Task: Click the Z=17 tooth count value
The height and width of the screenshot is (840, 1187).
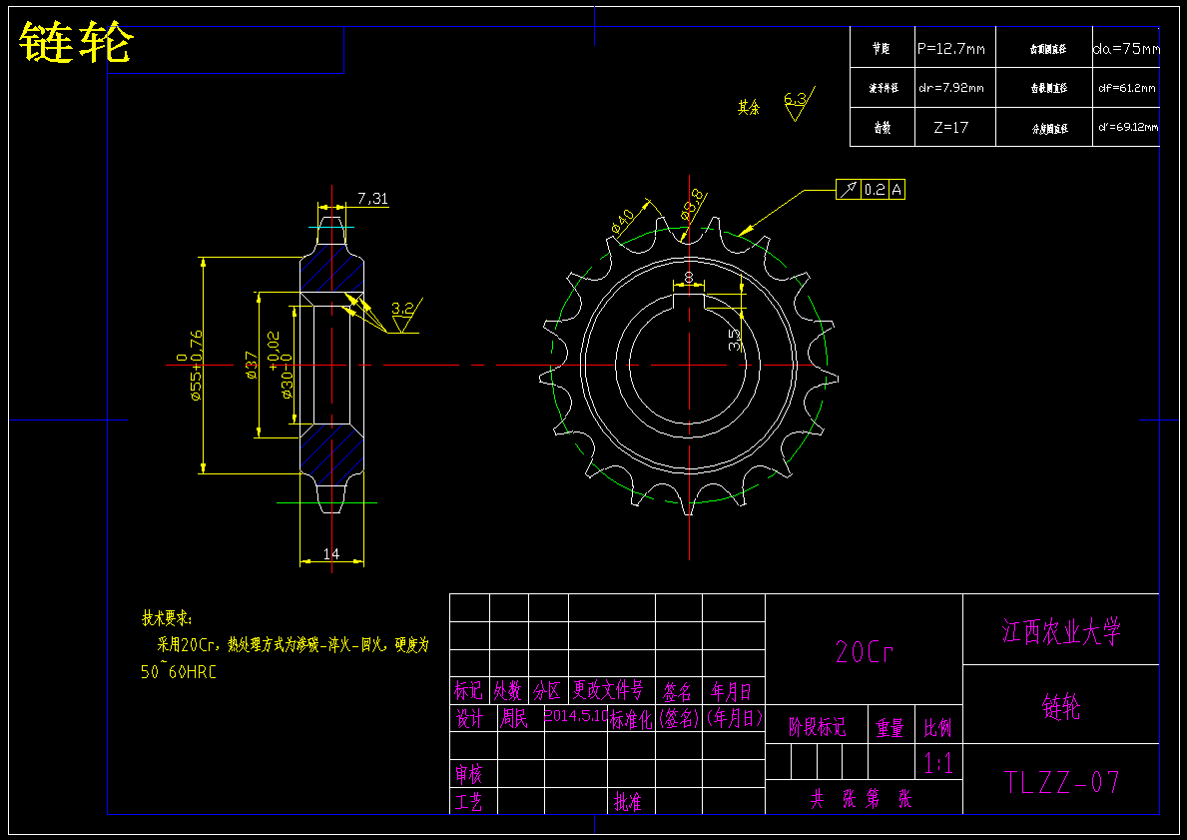Action: pos(950,127)
